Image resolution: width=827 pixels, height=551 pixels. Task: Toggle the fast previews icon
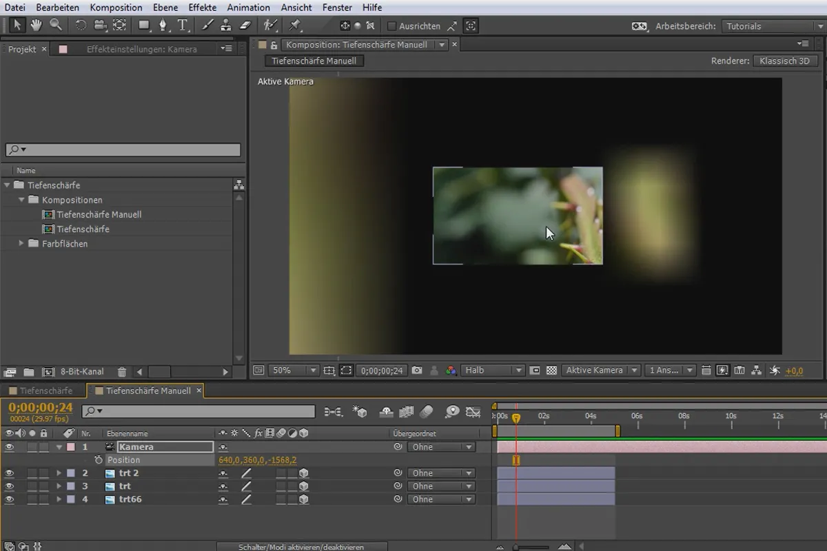click(722, 371)
